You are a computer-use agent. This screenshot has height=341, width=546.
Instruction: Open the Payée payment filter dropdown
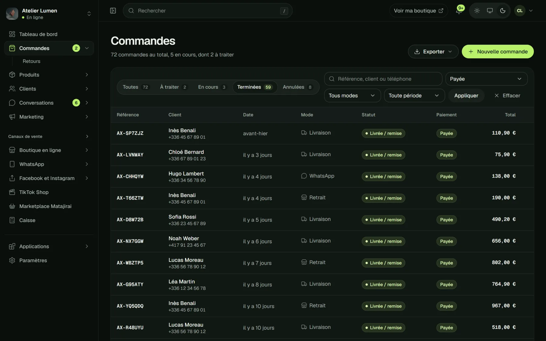486,79
